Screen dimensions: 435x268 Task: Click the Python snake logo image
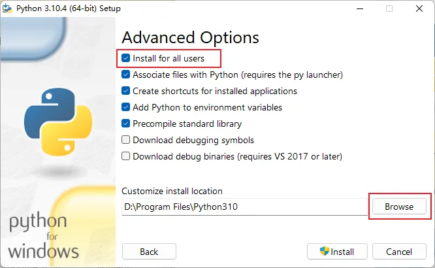pyautogui.click(x=58, y=122)
